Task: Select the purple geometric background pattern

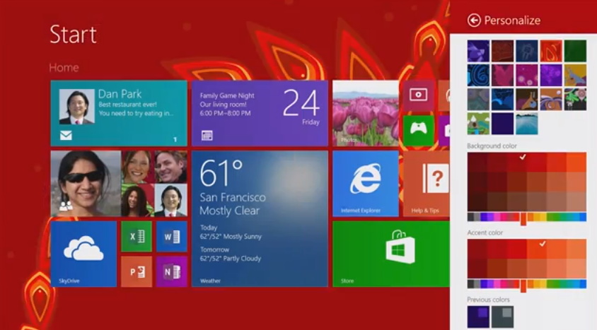Action: click(478, 51)
